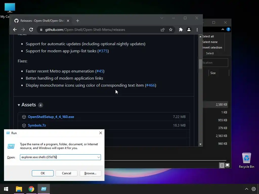The height and width of the screenshot is (194, 259).
Task: Choose Select all in File Explorer
Action: click(208, 36)
